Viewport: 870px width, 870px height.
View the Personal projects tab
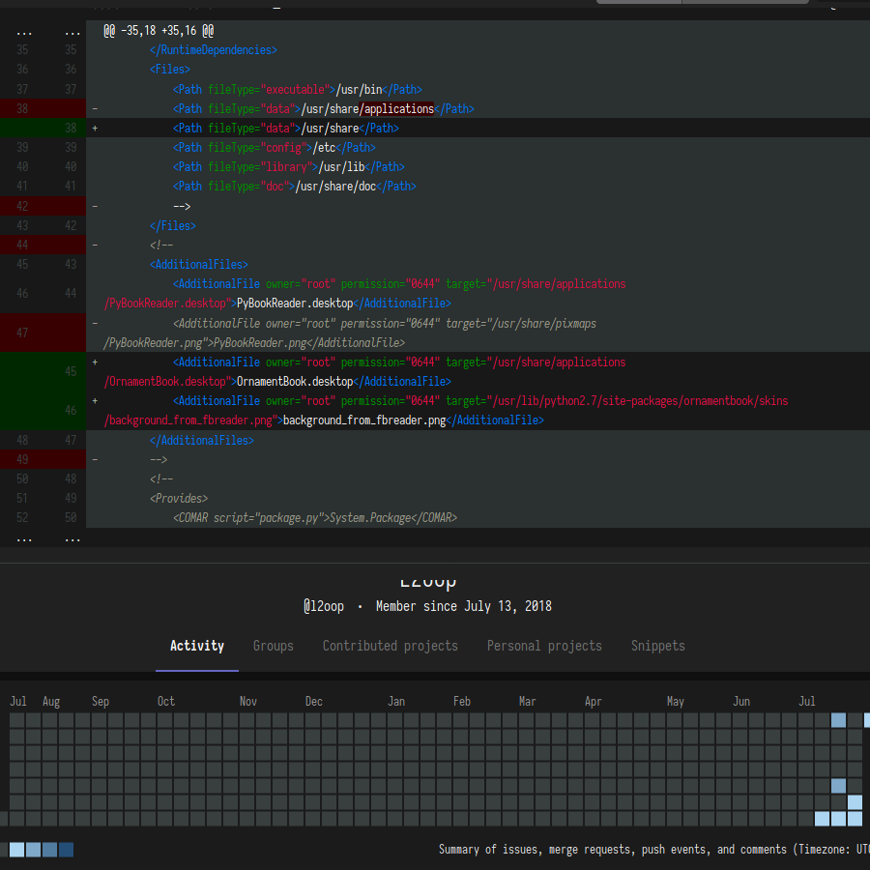544,646
